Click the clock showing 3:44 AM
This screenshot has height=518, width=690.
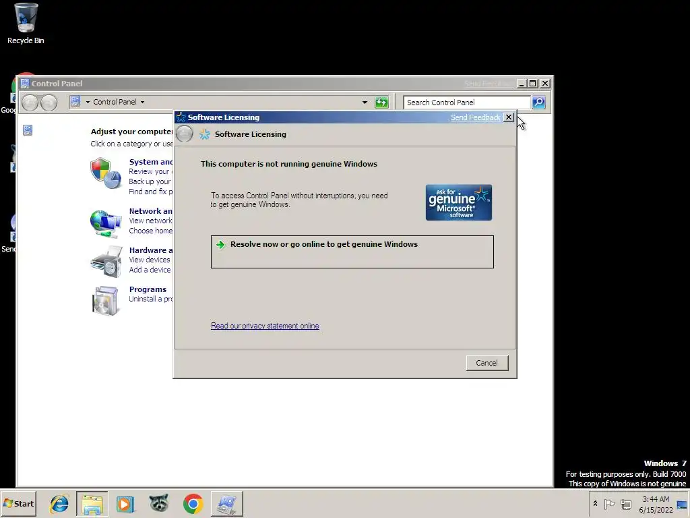656,500
